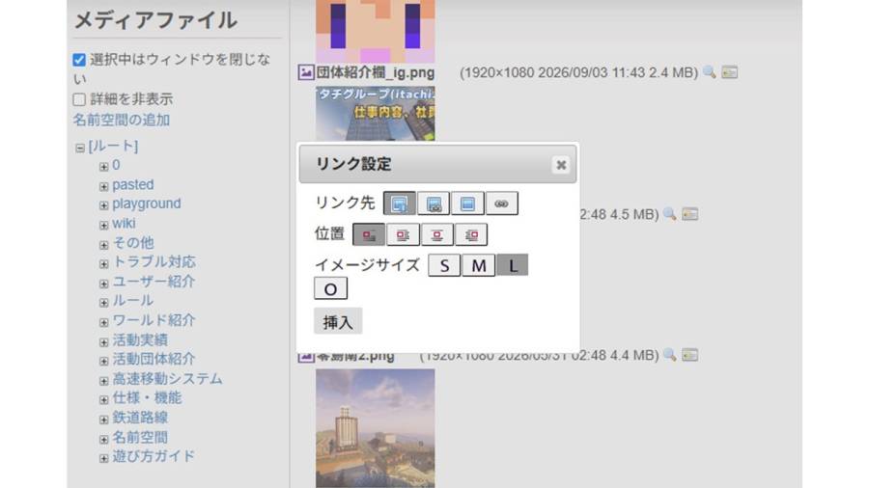Click insert icon on the 2.4 MB file row

(729, 72)
